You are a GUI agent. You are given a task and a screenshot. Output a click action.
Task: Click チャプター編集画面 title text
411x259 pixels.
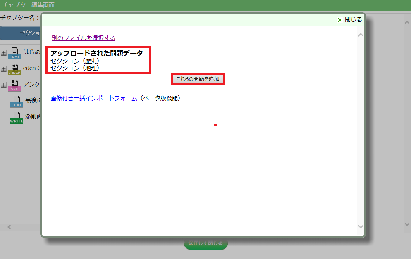(29, 5)
